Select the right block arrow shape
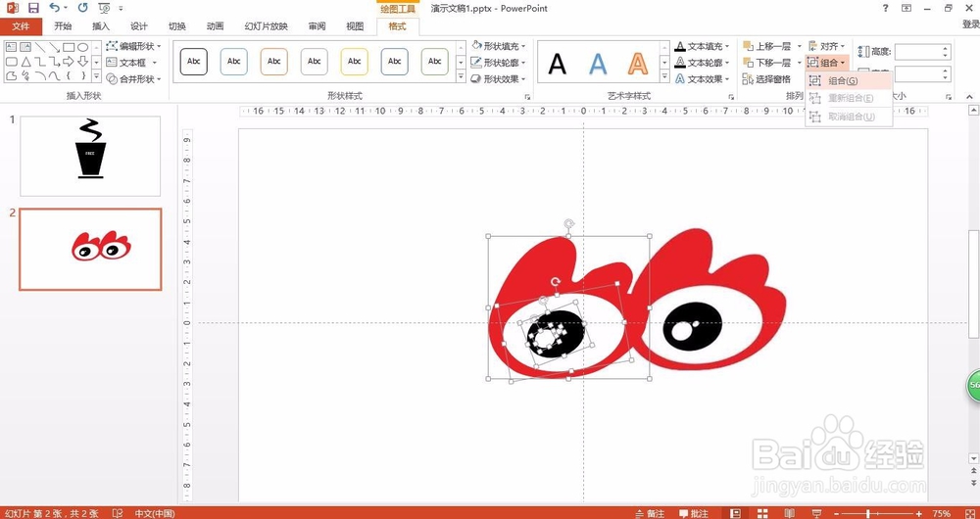Viewport: 980px width, 519px height. pos(69,62)
